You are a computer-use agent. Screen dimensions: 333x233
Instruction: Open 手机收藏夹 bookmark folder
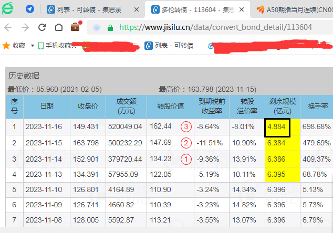coord(58,46)
